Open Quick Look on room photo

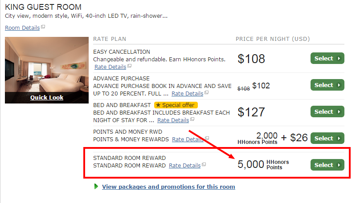tap(47, 97)
